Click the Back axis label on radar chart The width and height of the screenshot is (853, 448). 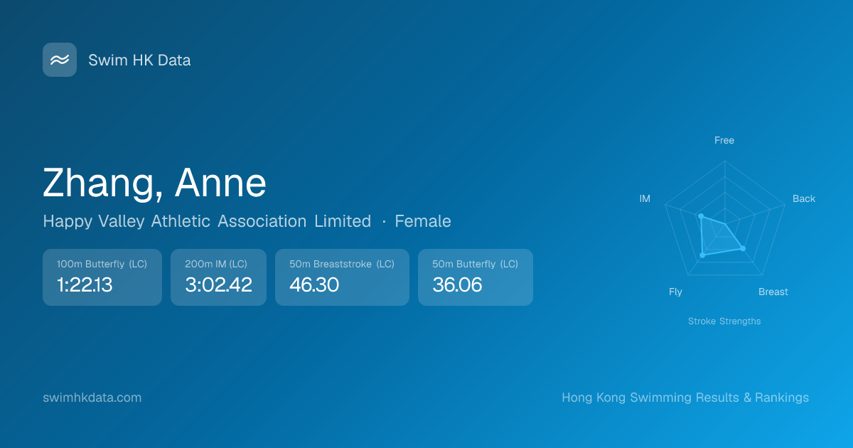click(804, 198)
